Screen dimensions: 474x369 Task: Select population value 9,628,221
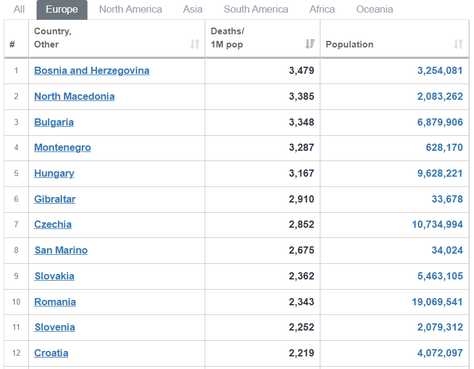pyautogui.click(x=440, y=174)
